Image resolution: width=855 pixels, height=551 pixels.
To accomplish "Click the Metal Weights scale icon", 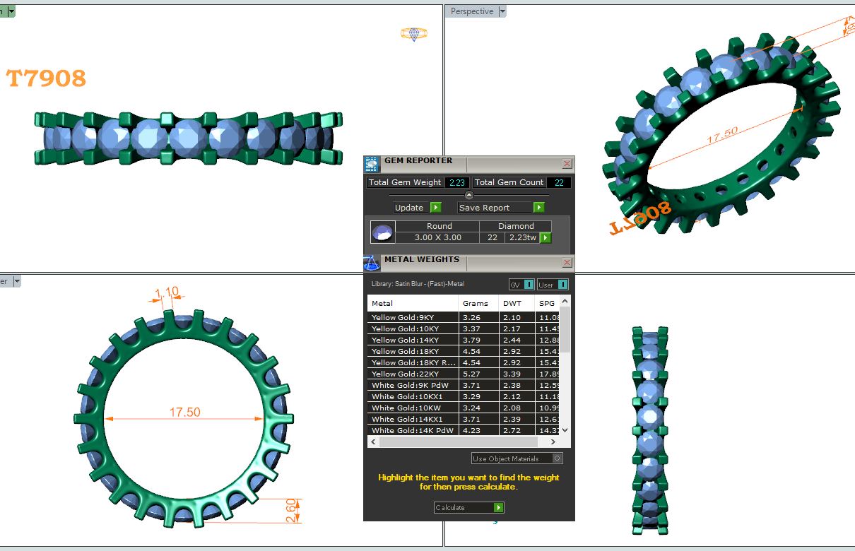I will coord(372,263).
